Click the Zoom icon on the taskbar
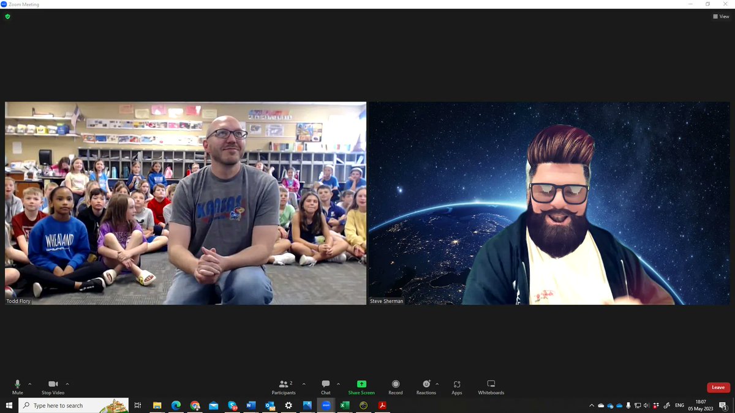 click(326, 405)
